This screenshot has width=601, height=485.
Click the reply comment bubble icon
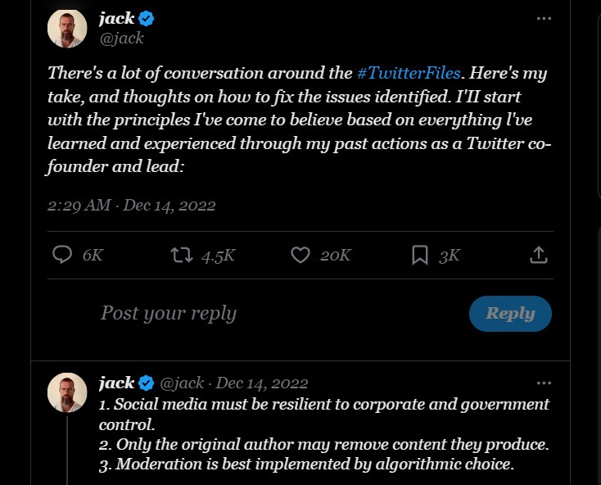coord(63,255)
